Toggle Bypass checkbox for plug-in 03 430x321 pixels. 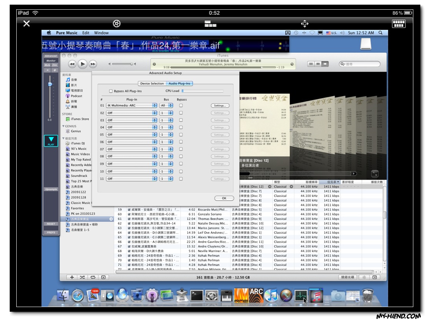(181, 120)
